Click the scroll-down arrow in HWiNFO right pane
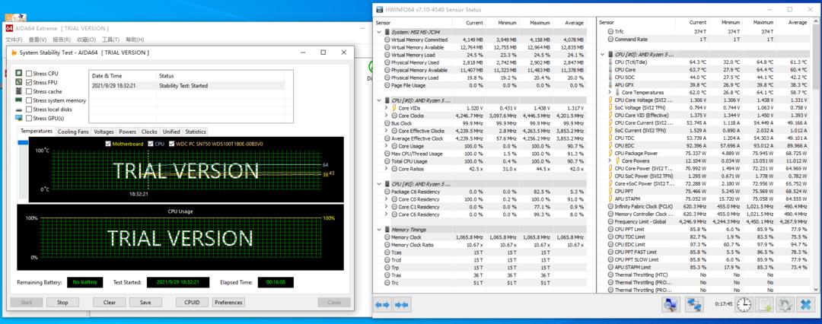822x324 pixels. (816, 290)
